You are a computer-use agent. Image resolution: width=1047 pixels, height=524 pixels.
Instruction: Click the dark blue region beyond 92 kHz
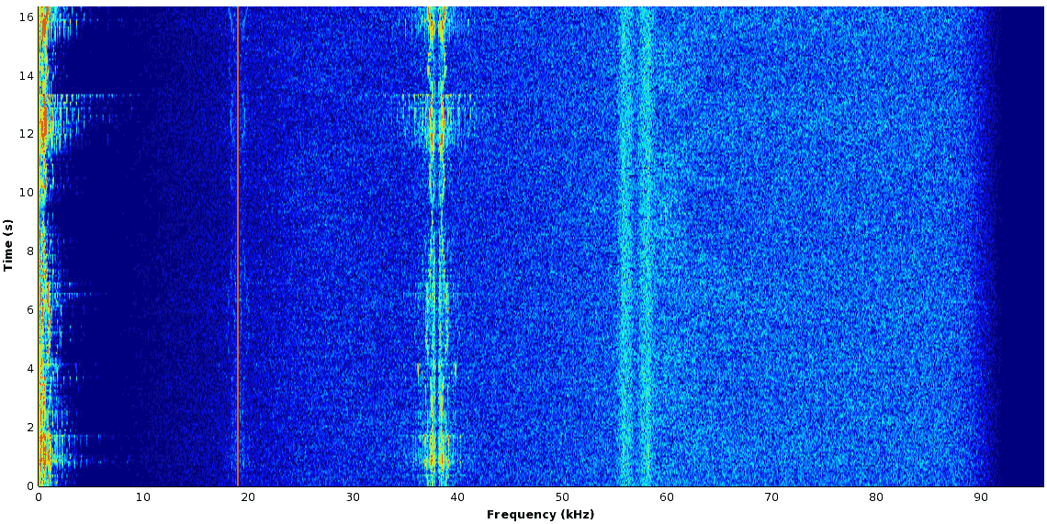click(1021, 248)
